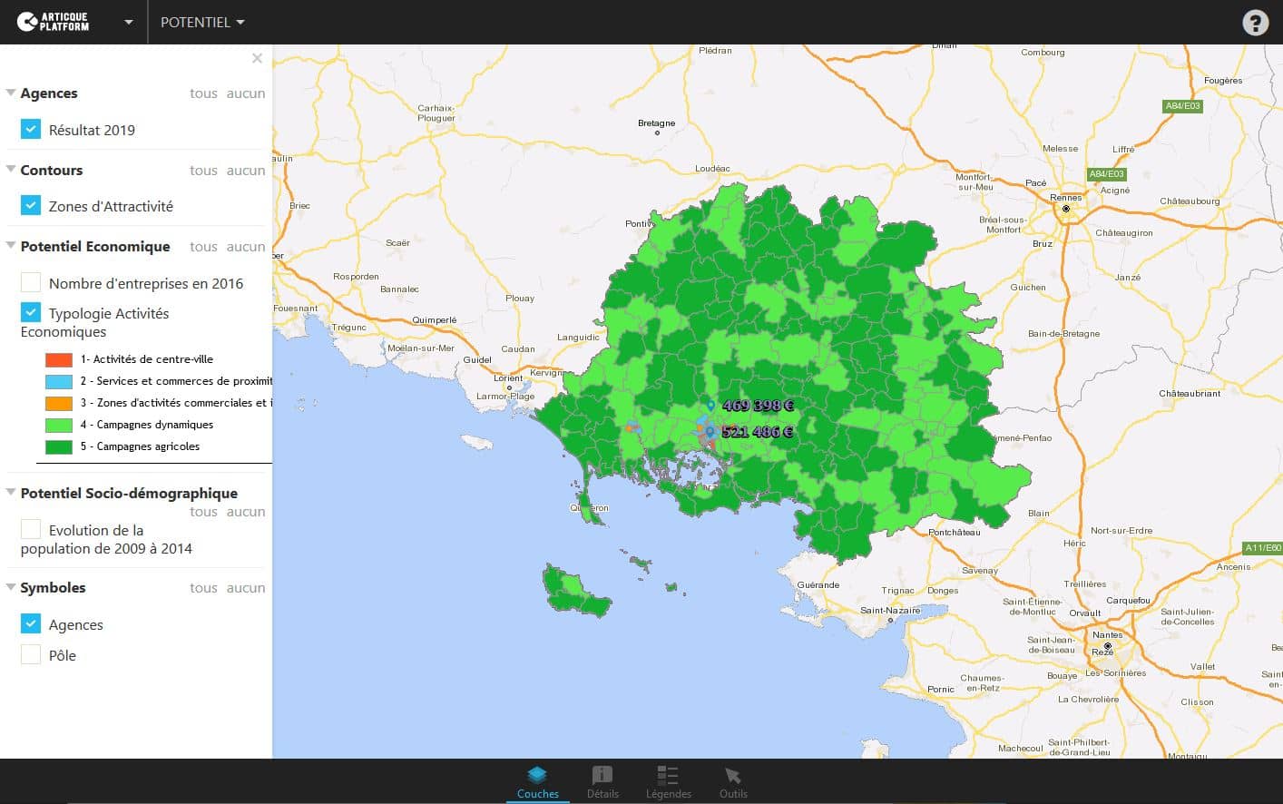Click the 469 398 € agency label
The image size is (1283, 804).
758,406
